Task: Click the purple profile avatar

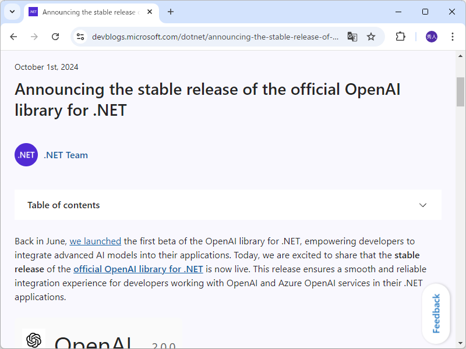Action: pyautogui.click(x=431, y=36)
